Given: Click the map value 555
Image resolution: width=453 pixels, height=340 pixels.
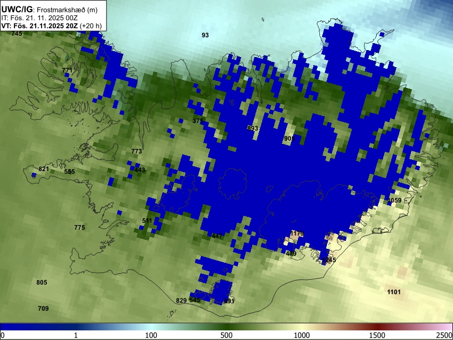Looking at the screenshot, I should [69, 172].
